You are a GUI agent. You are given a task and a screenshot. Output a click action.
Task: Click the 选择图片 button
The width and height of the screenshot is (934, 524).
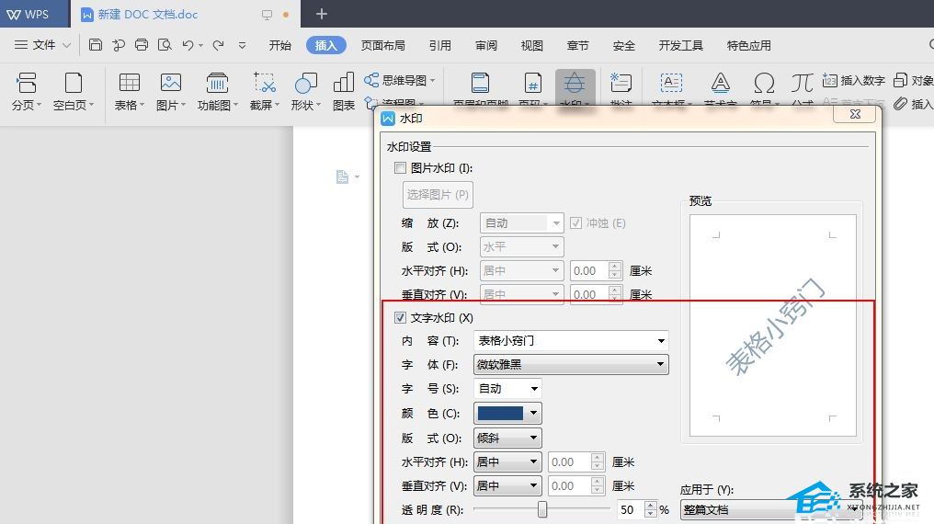pyautogui.click(x=438, y=195)
